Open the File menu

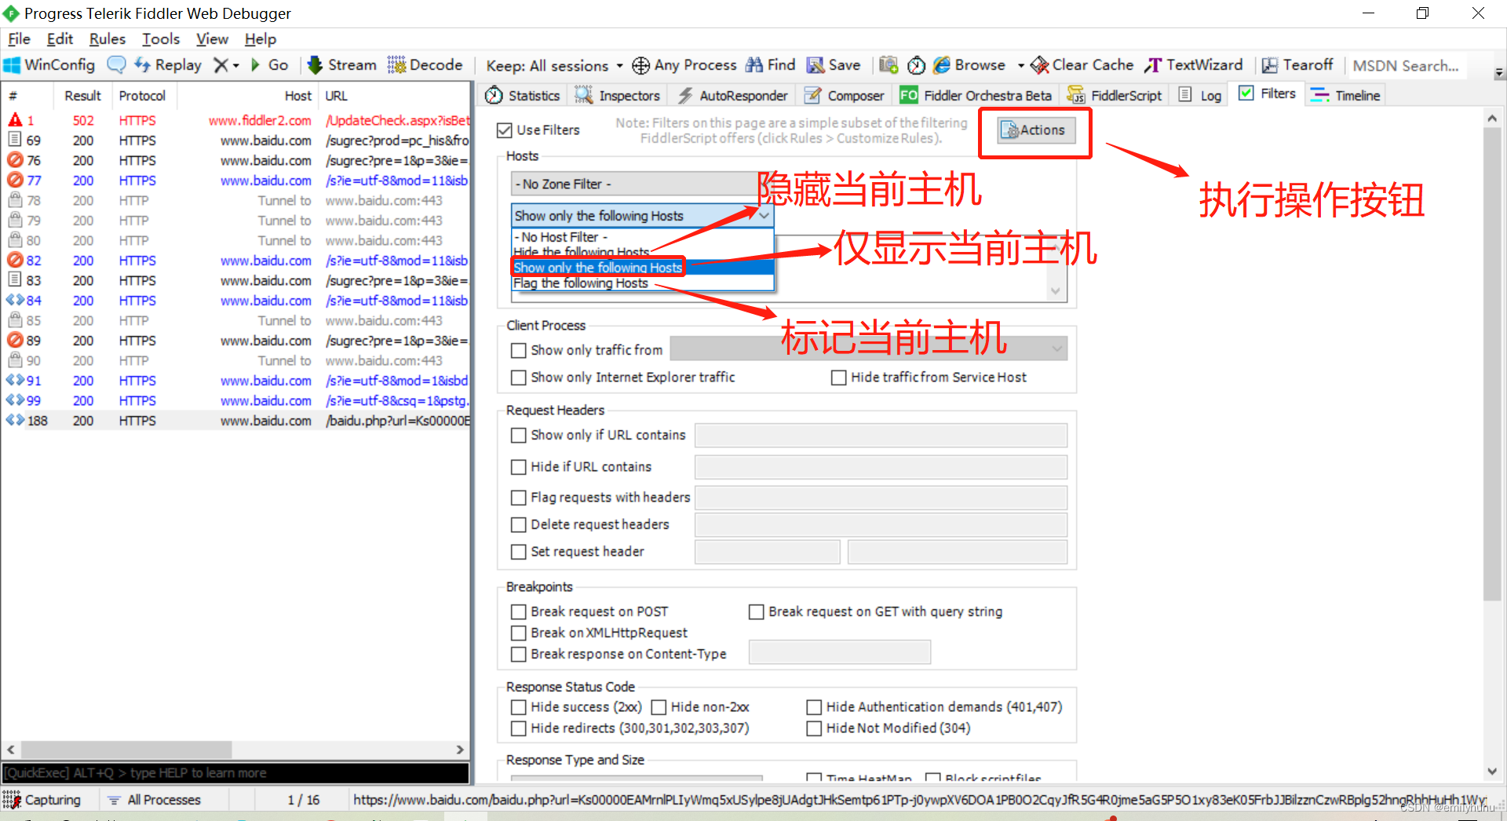(19, 38)
